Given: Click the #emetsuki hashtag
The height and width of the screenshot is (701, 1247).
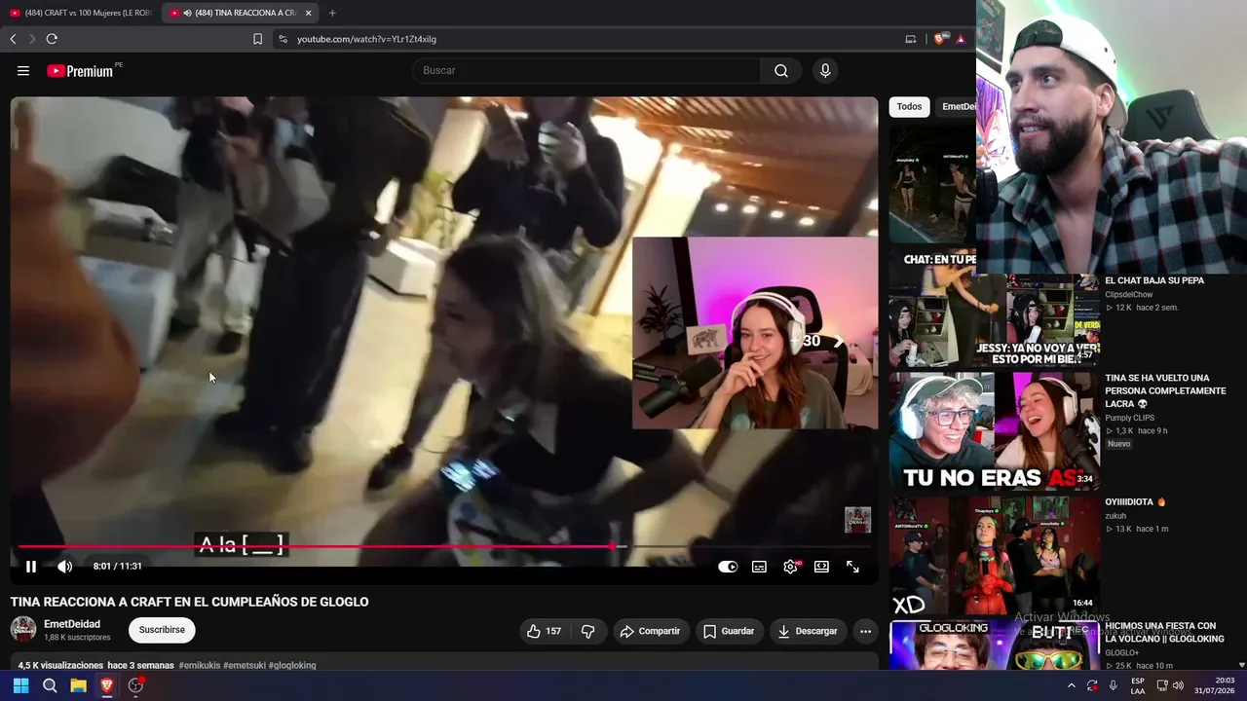Looking at the screenshot, I should click(x=245, y=666).
